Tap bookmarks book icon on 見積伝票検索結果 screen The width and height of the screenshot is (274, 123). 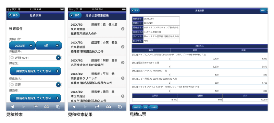(108, 107)
